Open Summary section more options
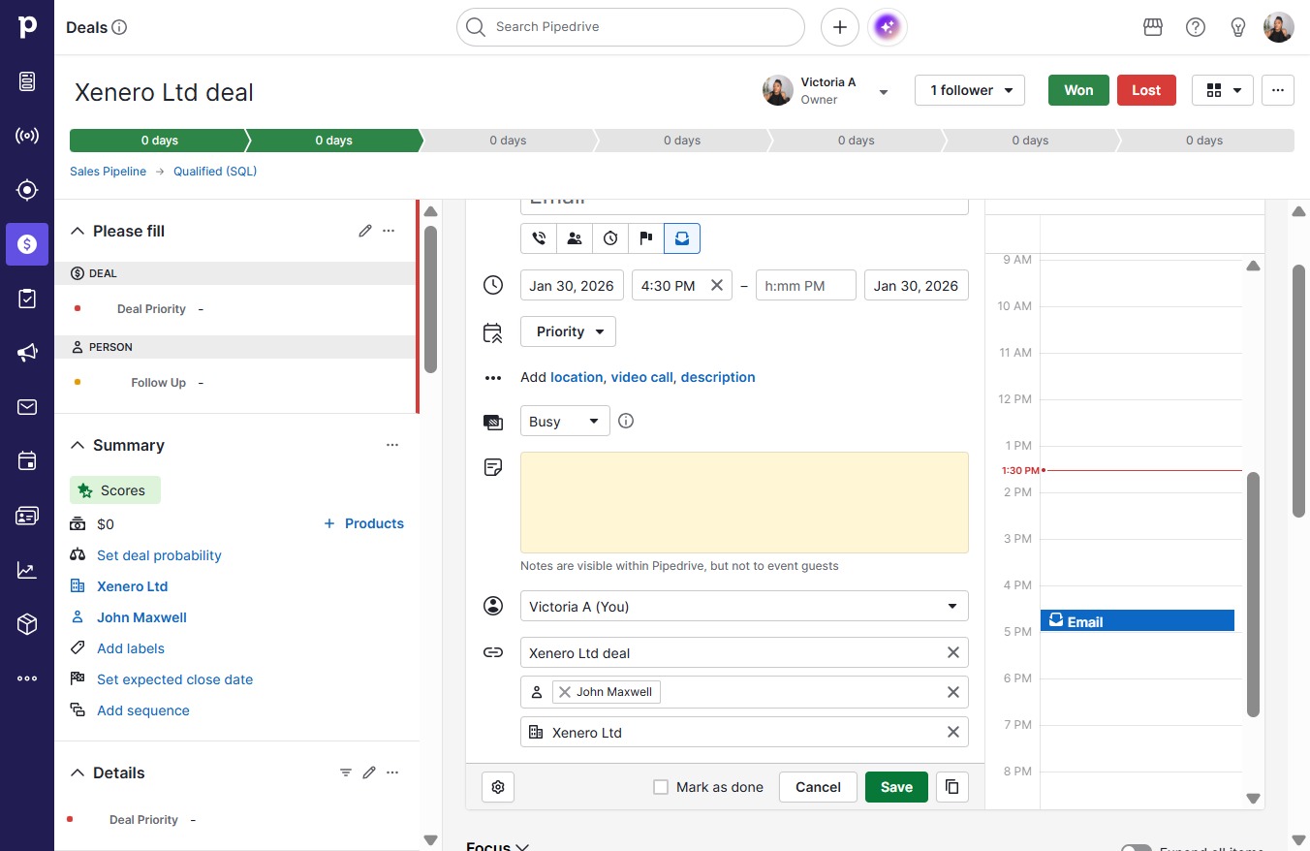The width and height of the screenshot is (1310, 851). click(392, 445)
